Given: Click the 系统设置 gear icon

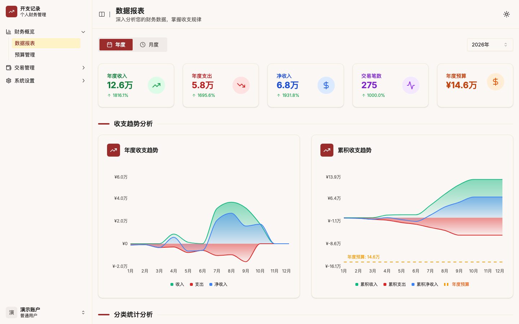Looking at the screenshot, I should (x=9, y=81).
